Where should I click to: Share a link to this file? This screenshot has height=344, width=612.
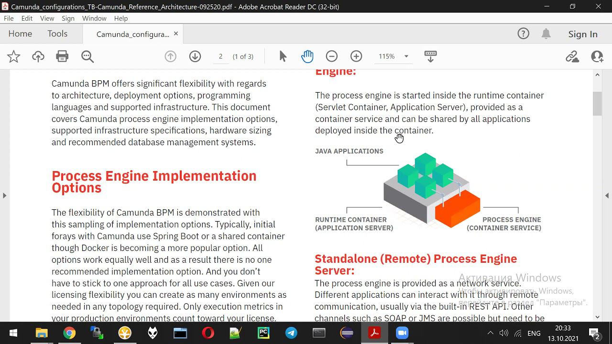572,56
